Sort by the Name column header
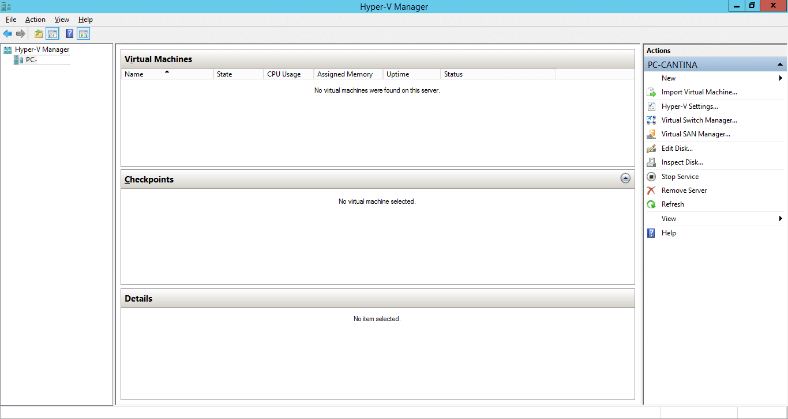The width and height of the screenshot is (788, 419). coord(167,74)
